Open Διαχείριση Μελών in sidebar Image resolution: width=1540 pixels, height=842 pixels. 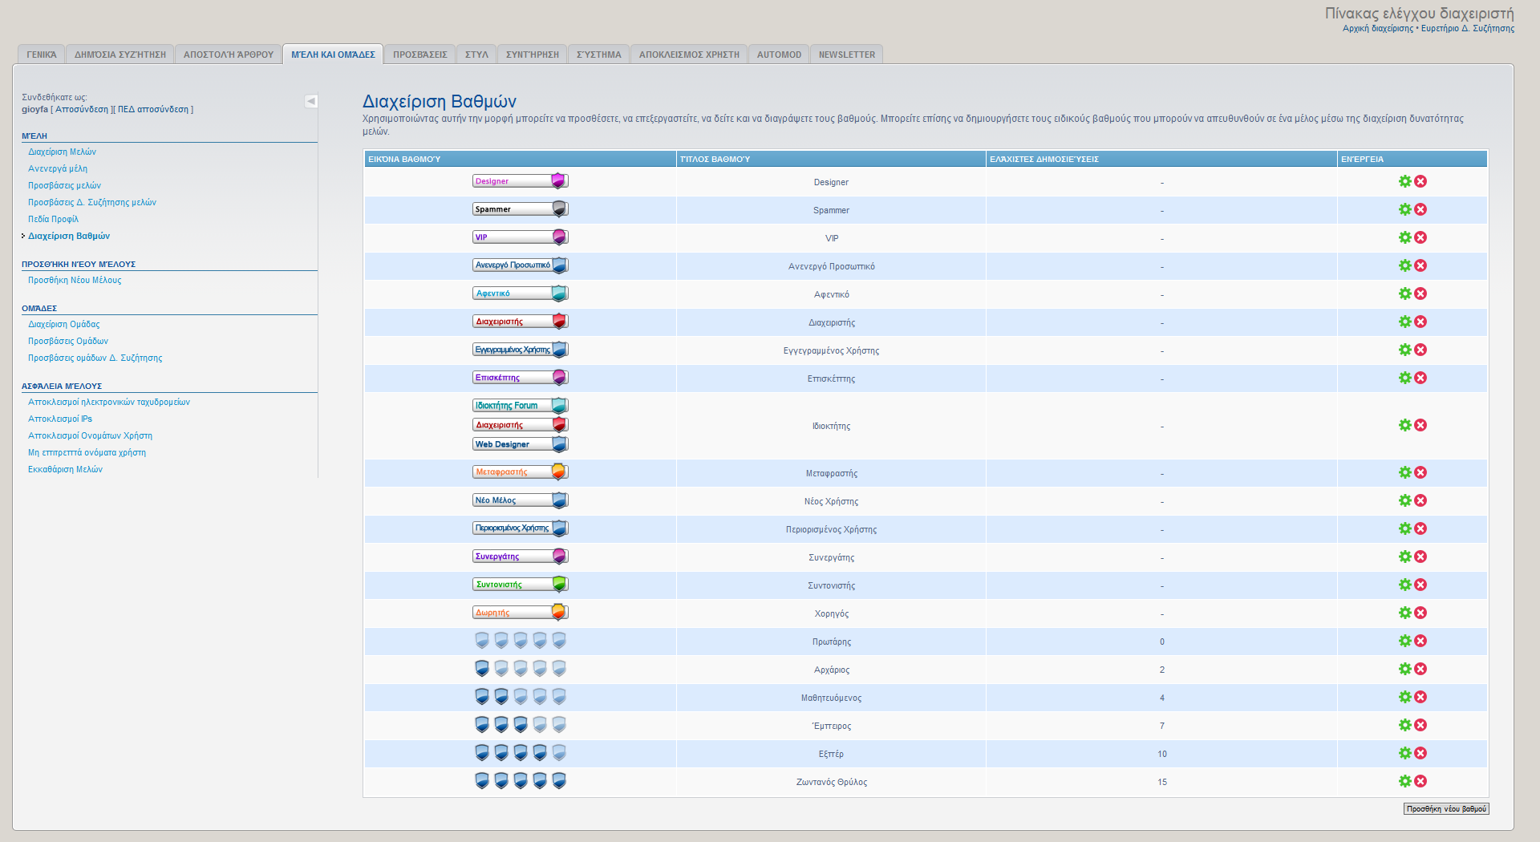click(x=62, y=152)
